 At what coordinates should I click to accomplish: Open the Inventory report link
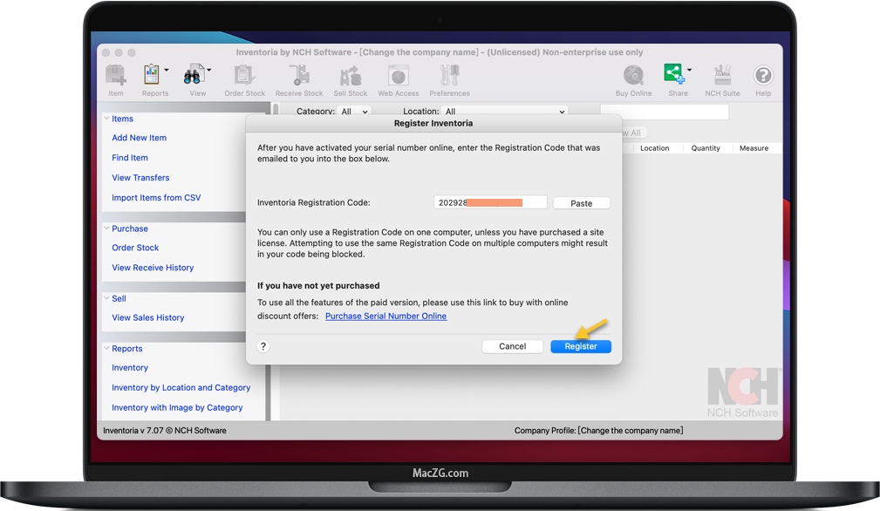[x=130, y=367]
